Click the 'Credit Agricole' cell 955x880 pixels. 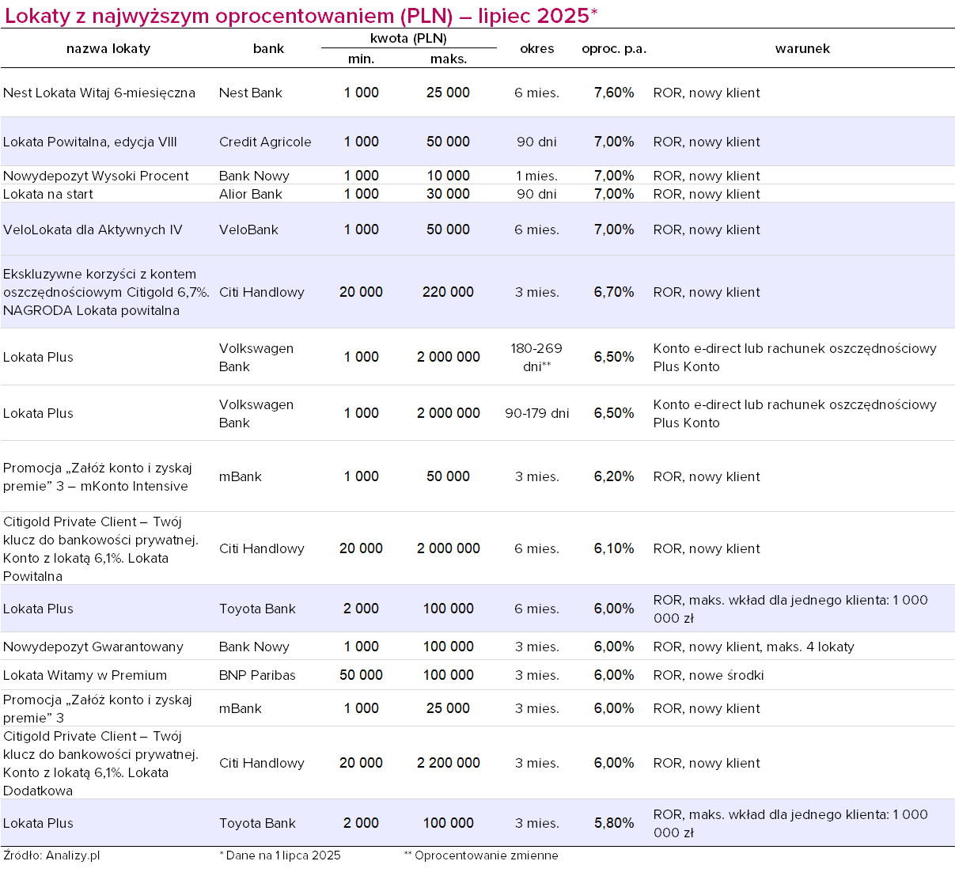click(265, 142)
